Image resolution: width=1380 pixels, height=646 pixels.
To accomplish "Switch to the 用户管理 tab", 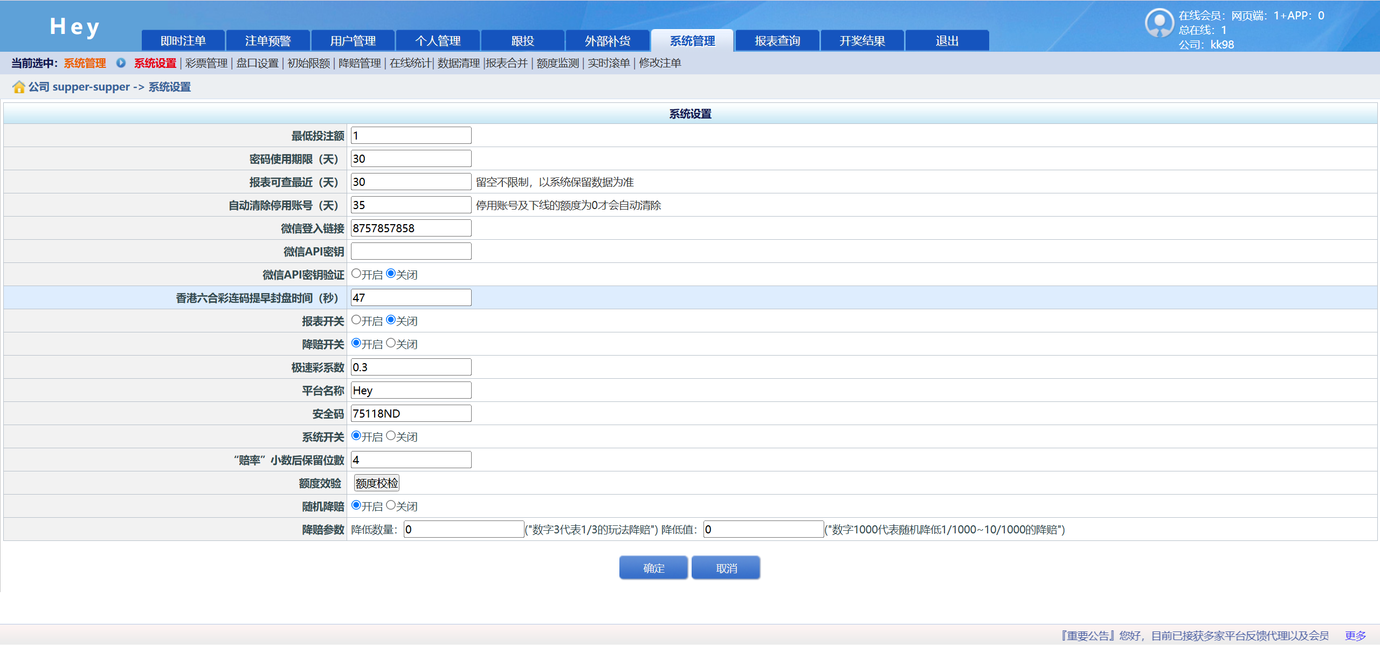I will (353, 40).
